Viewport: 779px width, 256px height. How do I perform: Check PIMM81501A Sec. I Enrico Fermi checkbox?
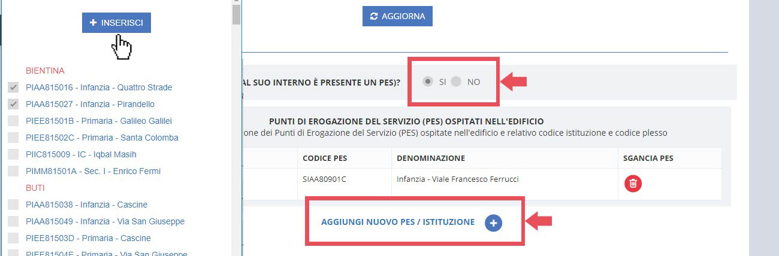[13, 171]
